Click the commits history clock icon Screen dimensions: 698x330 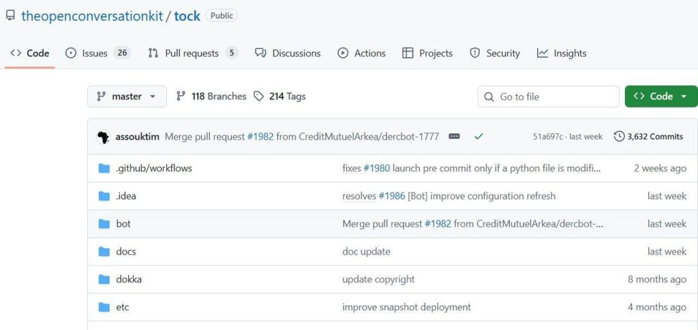619,136
